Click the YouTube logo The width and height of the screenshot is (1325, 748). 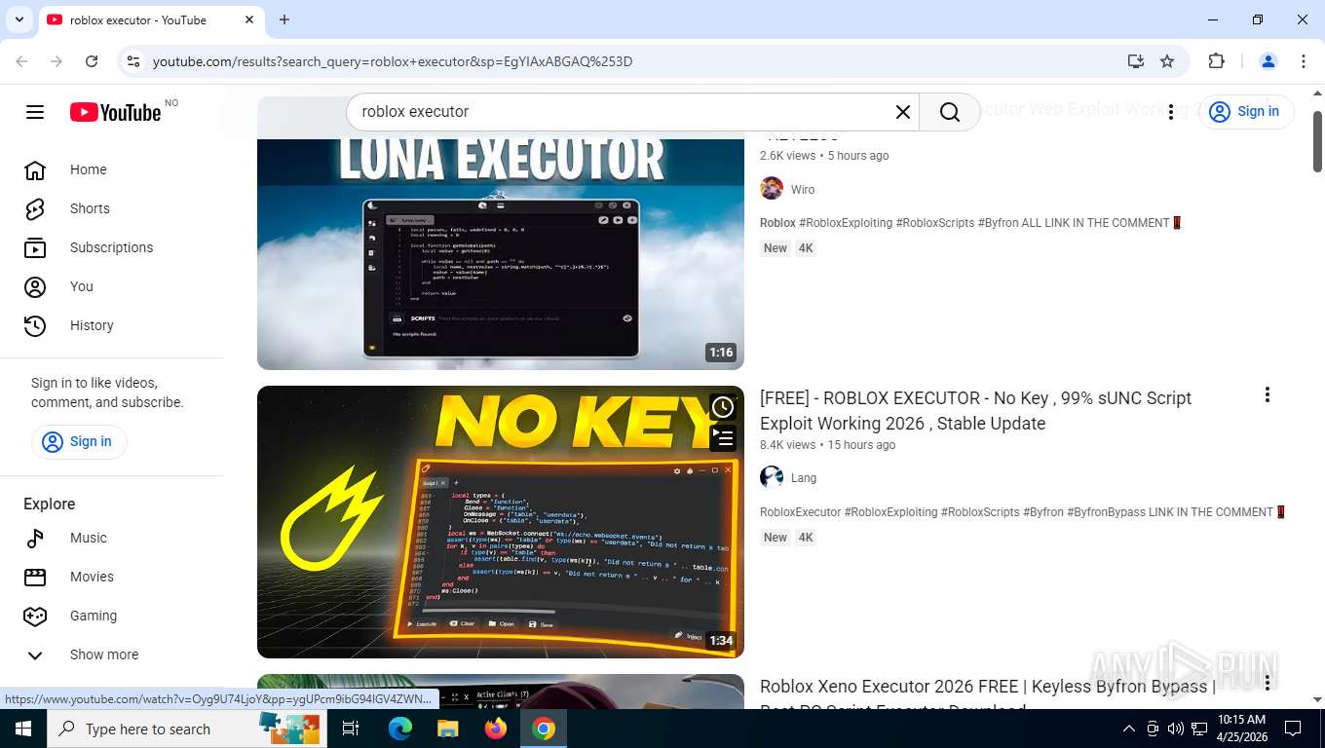point(115,112)
